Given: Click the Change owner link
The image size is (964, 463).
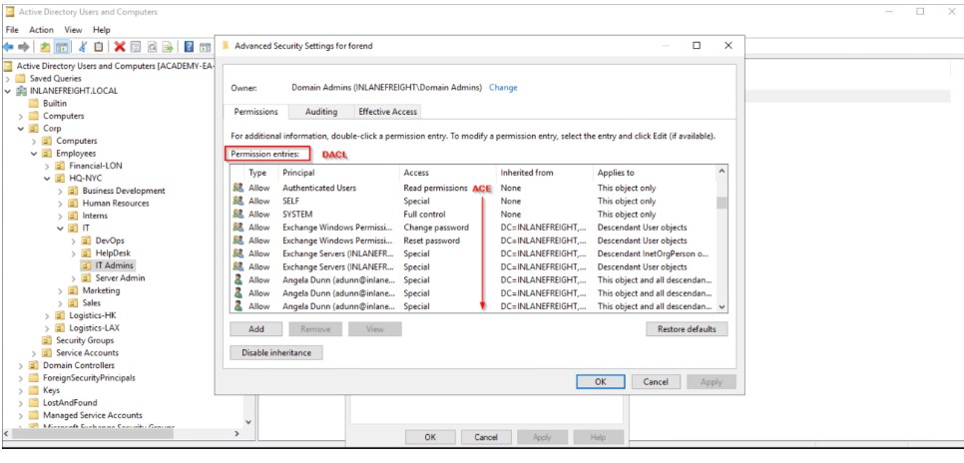Looking at the screenshot, I should coord(503,88).
